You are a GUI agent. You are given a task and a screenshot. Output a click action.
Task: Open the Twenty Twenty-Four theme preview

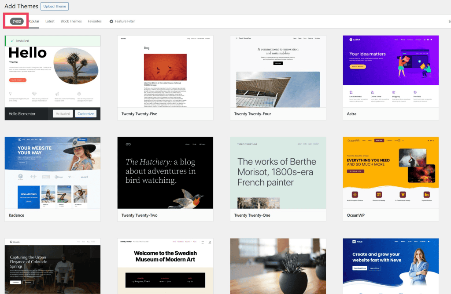click(x=278, y=72)
